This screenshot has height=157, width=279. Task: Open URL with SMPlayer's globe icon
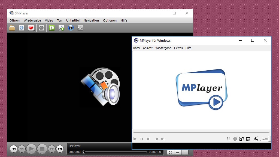pos(21,28)
